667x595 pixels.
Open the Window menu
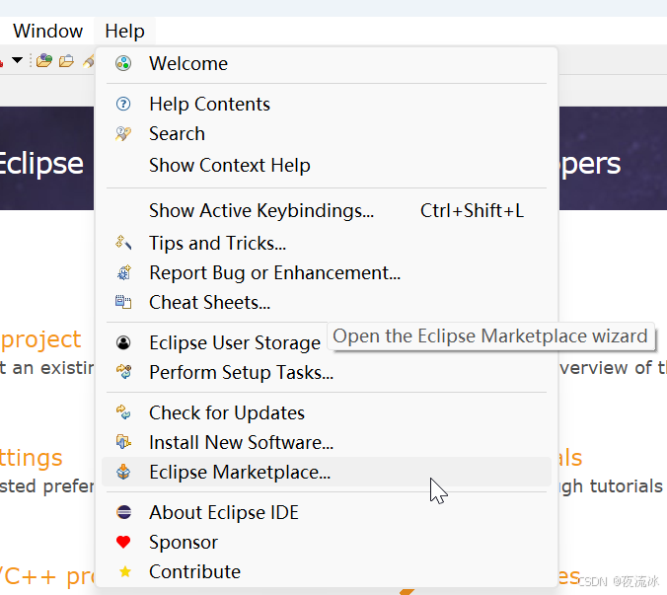pos(48,31)
